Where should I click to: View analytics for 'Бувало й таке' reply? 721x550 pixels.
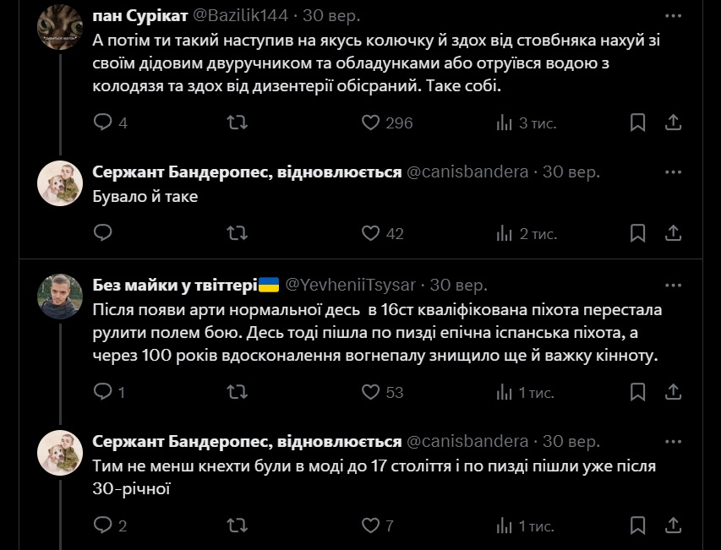[505, 233]
